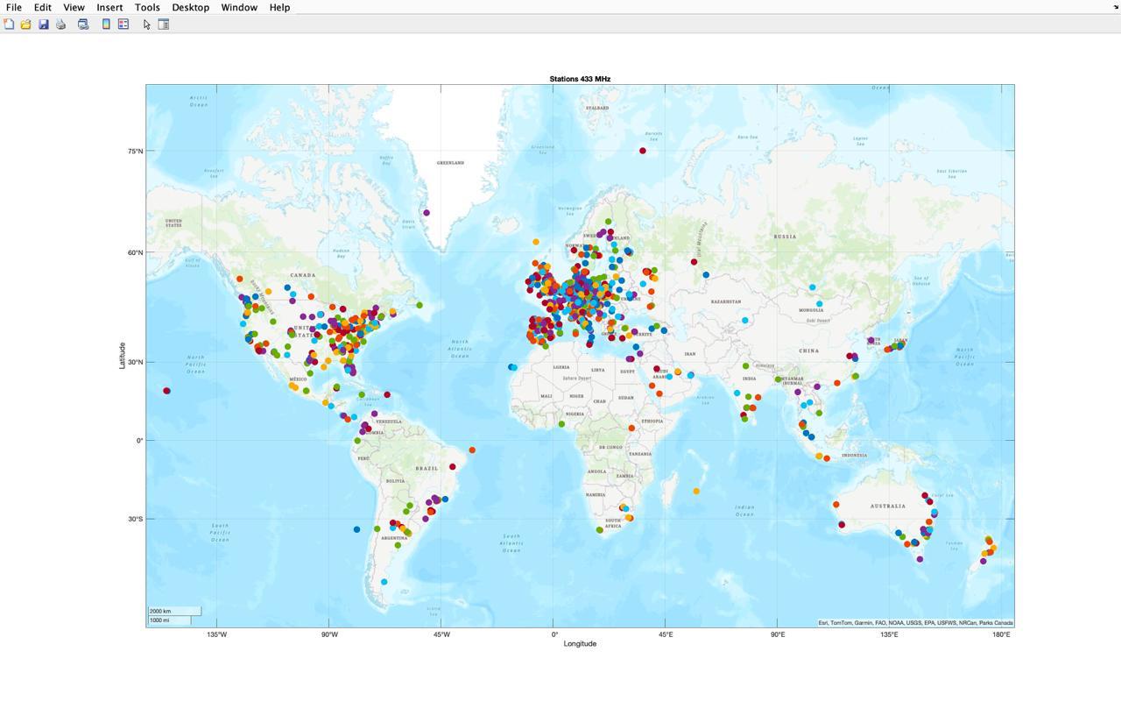Click the 135°E longitude tick label
Screen dimensions: 1121x701
coord(889,634)
